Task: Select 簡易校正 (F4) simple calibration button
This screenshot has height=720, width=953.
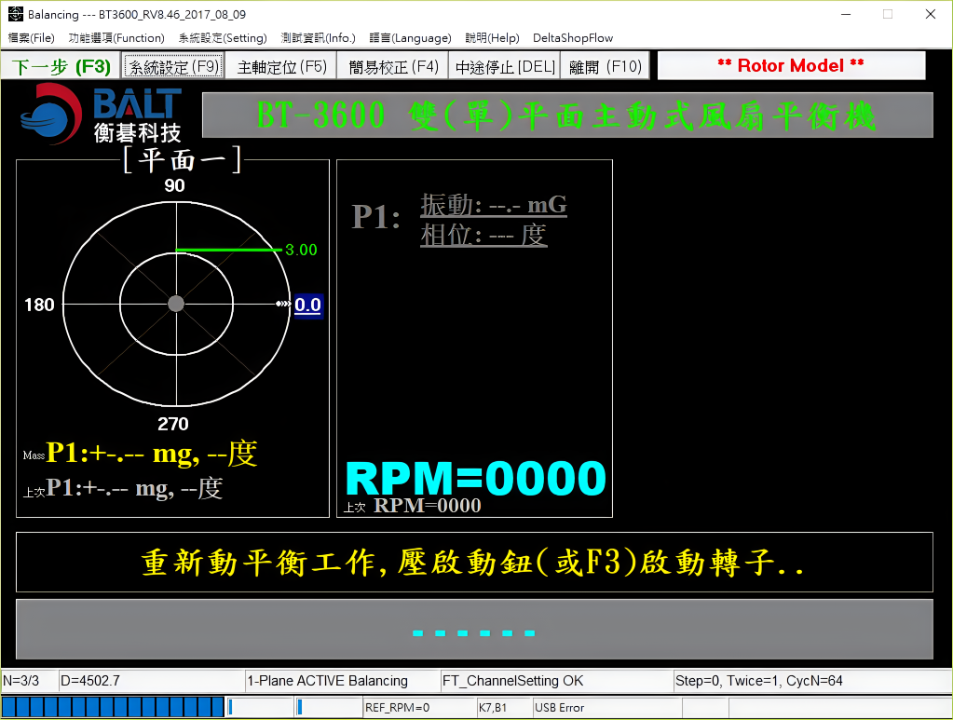Action: point(393,67)
